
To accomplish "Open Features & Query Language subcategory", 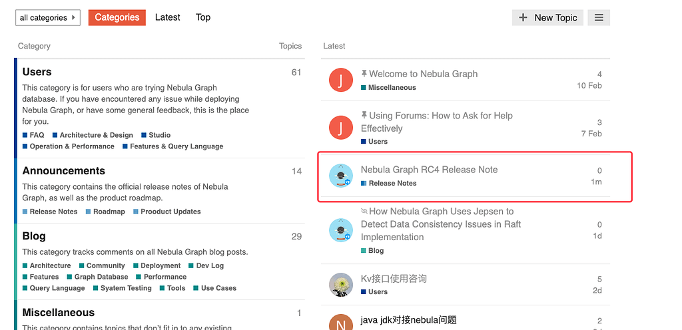I will [173, 146].
